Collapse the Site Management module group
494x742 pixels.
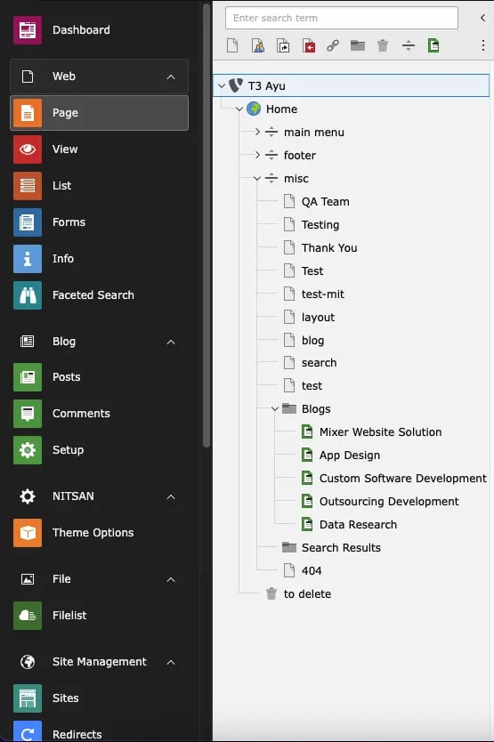pos(171,662)
